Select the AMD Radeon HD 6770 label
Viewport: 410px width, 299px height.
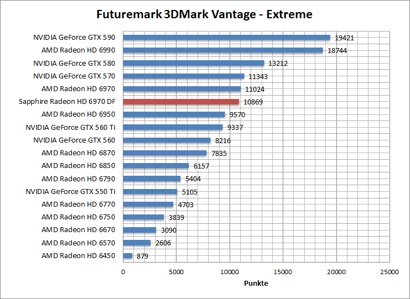(x=78, y=204)
